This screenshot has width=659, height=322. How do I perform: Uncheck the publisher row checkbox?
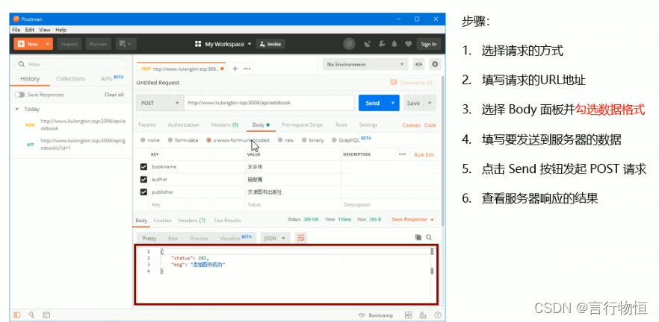(x=143, y=192)
